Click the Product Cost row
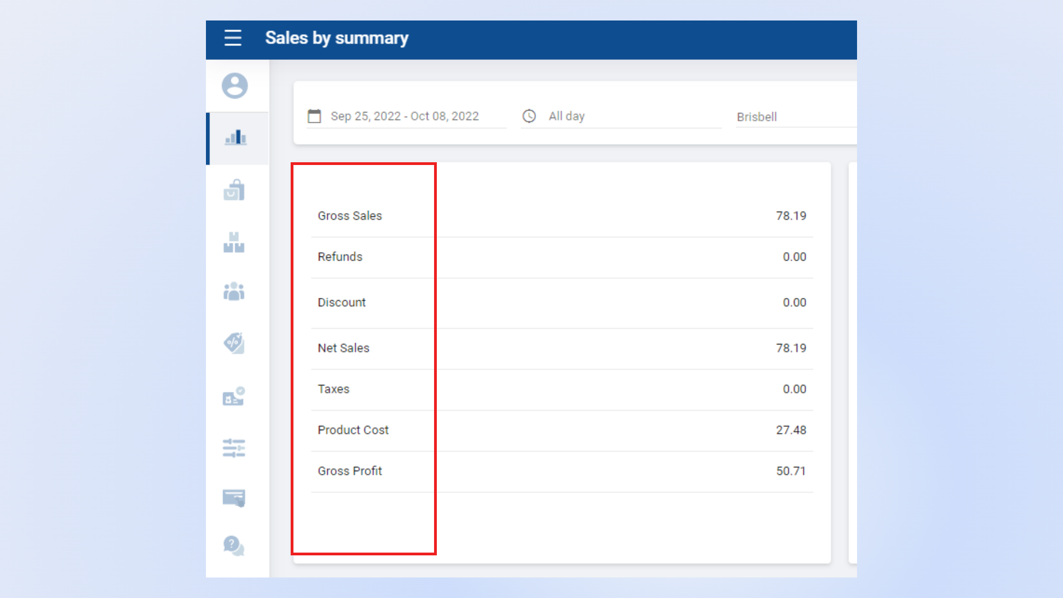The width and height of the screenshot is (1063, 598). (561, 430)
